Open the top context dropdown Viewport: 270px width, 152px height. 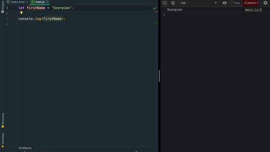point(199,3)
